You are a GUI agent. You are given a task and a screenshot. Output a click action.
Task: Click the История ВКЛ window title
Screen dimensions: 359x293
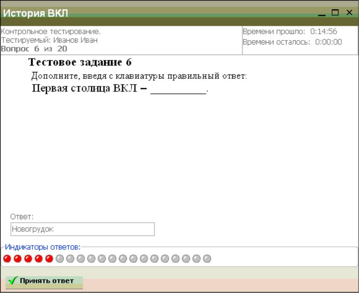(35, 13)
